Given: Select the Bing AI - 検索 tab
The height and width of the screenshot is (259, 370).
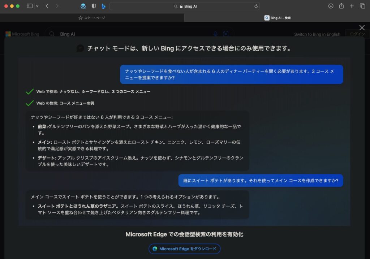Looking at the screenshot, I should pos(277,18).
